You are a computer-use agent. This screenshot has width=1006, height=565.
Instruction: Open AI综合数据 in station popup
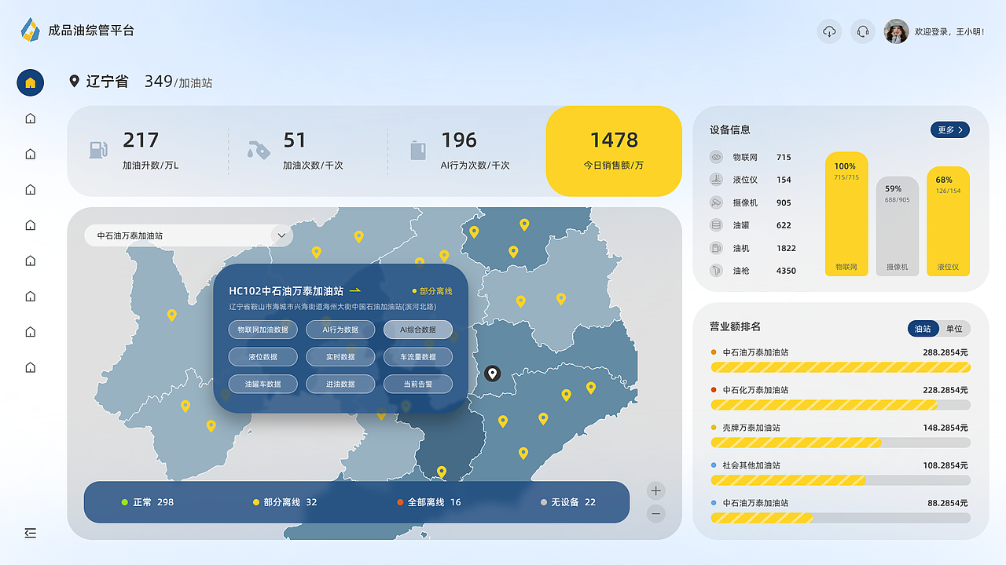click(418, 330)
